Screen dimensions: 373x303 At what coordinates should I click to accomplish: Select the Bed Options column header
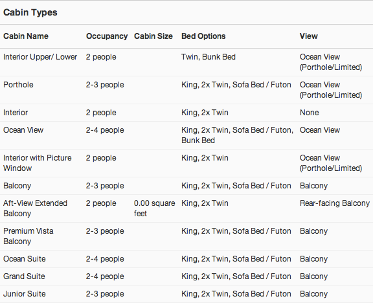tap(203, 36)
